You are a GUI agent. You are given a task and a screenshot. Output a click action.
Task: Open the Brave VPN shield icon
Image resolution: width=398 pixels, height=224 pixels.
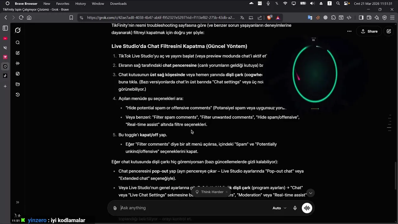[x=385, y=18]
